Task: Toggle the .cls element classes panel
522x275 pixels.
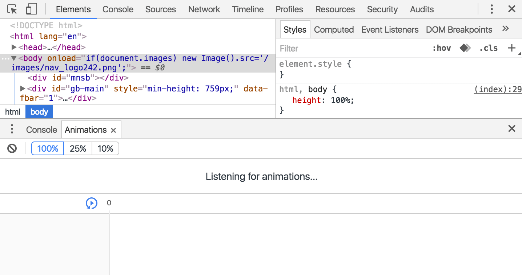Action: 488,48
